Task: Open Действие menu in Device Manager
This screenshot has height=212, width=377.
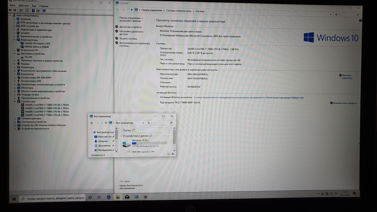Action: 23,6
